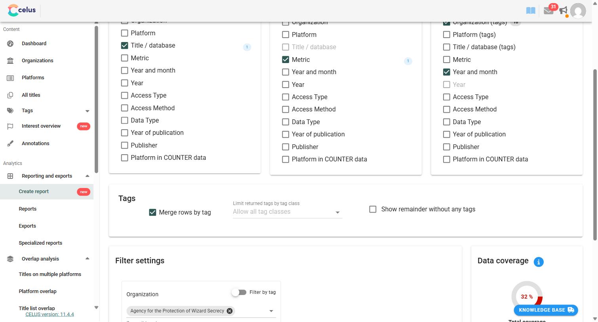Click the sidebar scroll down arrow

pyautogui.click(x=96, y=308)
